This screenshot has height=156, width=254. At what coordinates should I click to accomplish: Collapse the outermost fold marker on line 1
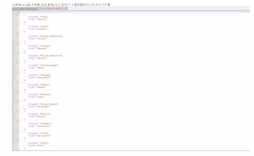coord(18,11)
